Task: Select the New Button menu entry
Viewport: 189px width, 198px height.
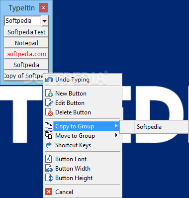Action: [x=83, y=94]
